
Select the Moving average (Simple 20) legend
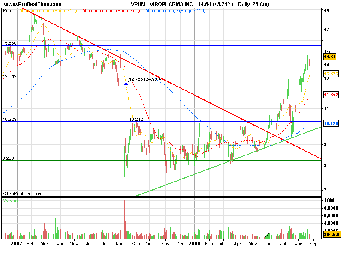click(48, 11)
